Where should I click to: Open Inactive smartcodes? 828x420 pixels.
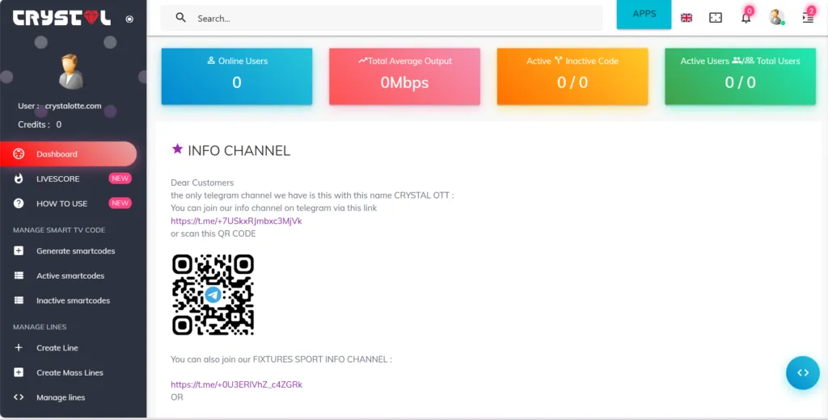68,300
